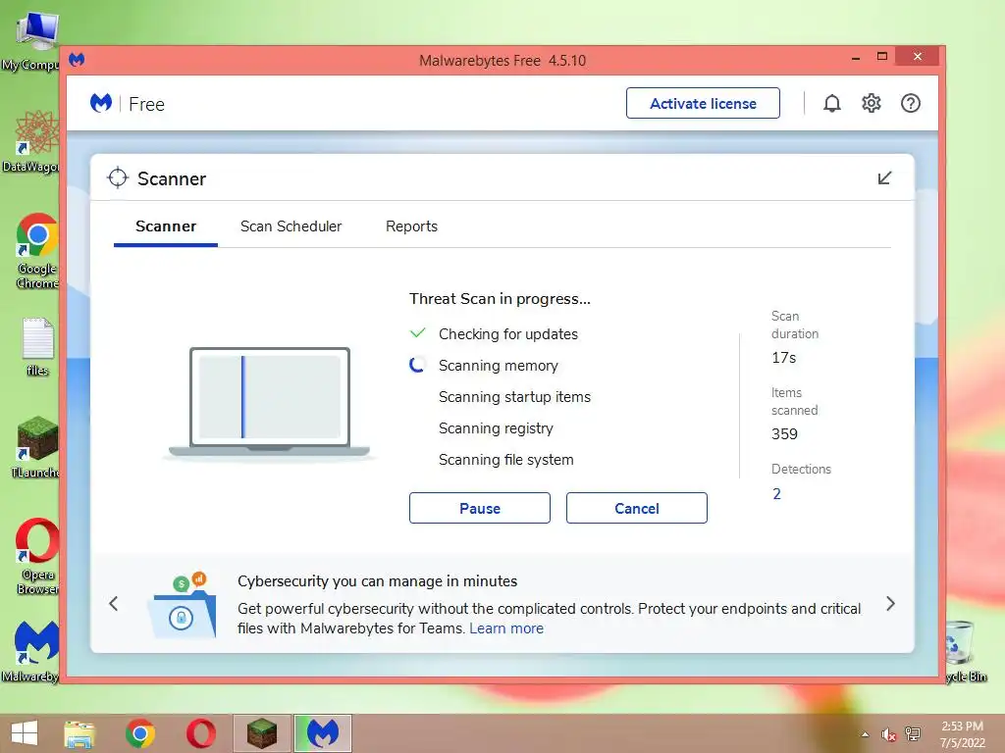This screenshot has width=1005, height=753.
Task: Open Minecraft block taskbar icon
Action: 261,733
